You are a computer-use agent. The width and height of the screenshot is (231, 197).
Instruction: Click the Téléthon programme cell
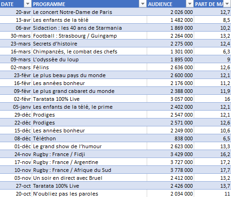click(89, 138)
